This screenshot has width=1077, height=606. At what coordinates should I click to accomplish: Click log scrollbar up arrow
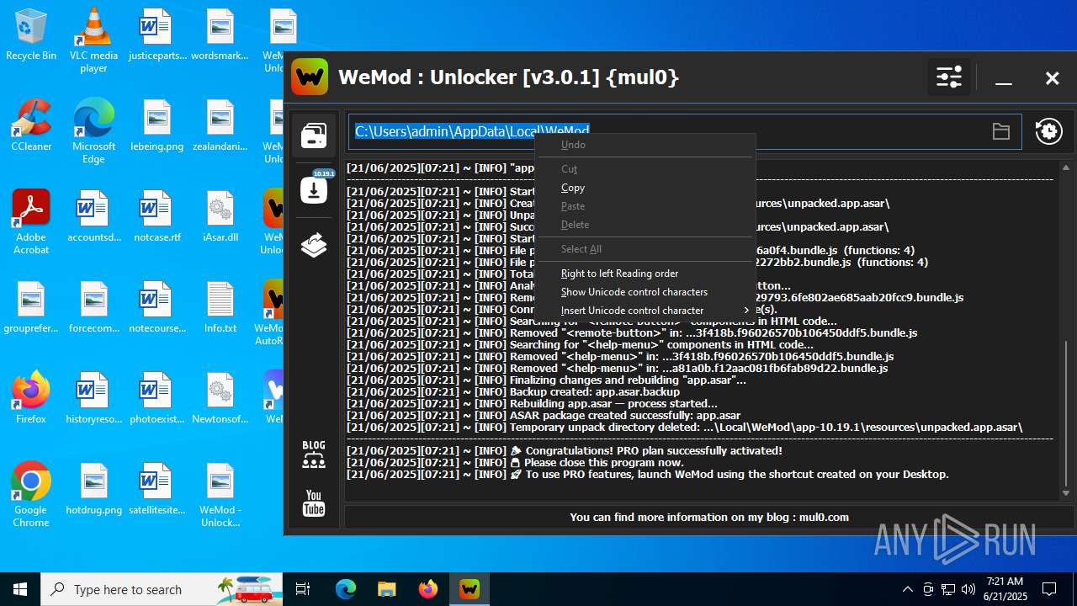(1066, 167)
